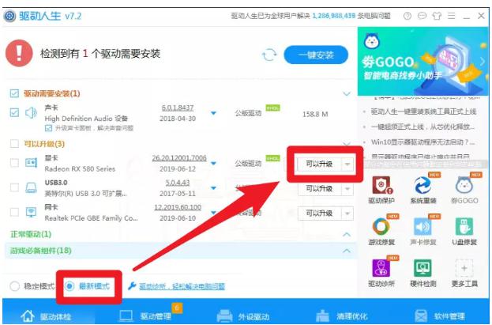Screen dimensions: 492x325
Task: Select the 最新模式 radio button
Action: tap(69, 286)
